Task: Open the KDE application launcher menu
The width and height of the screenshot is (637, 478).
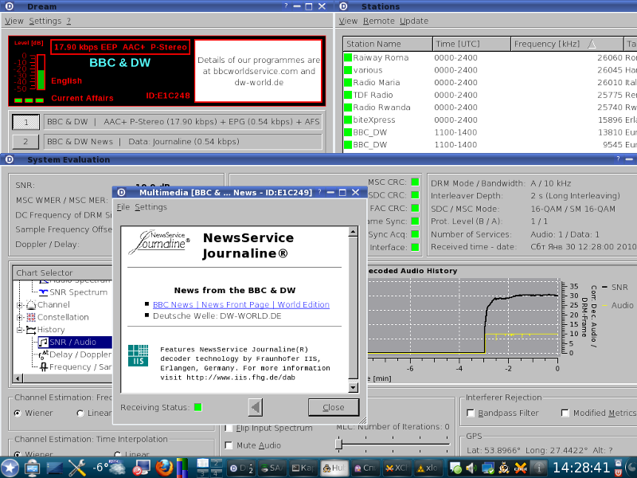Action: click(x=10, y=468)
